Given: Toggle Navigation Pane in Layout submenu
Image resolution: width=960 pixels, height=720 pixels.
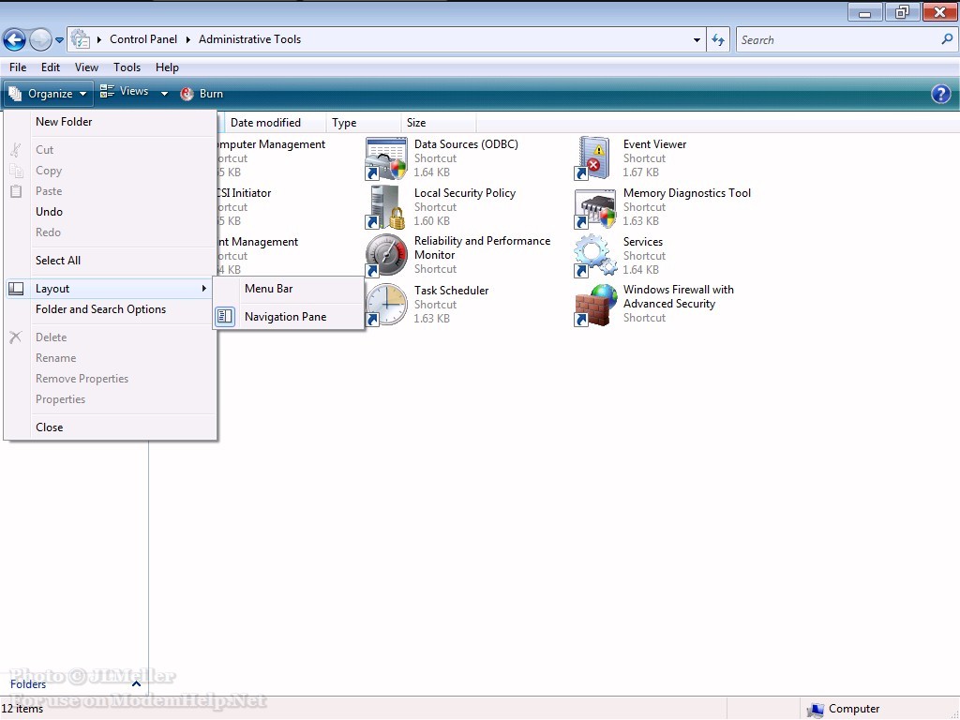Looking at the screenshot, I should click(x=289, y=317).
